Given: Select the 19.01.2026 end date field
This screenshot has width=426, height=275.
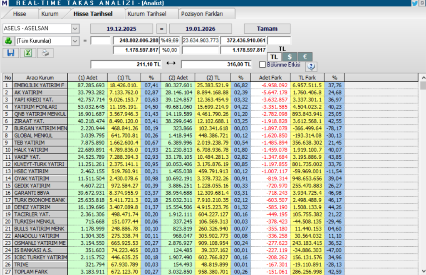Looking at the screenshot, I should [201, 28].
